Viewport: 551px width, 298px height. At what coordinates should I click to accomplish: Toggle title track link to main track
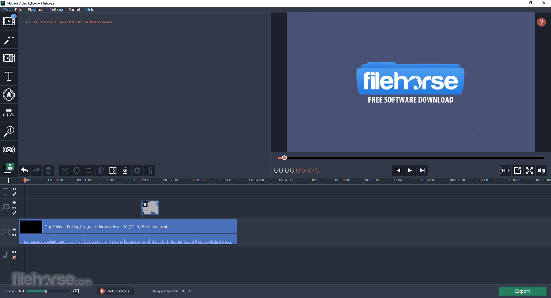pos(14,194)
